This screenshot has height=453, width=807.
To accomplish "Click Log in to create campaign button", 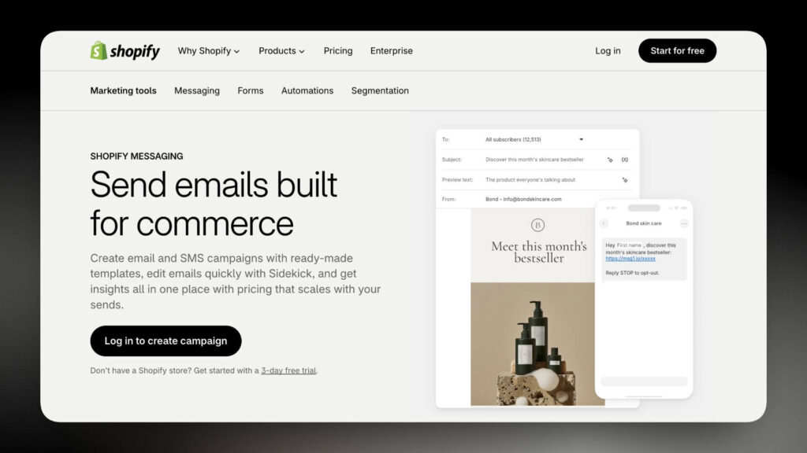I will click(165, 341).
